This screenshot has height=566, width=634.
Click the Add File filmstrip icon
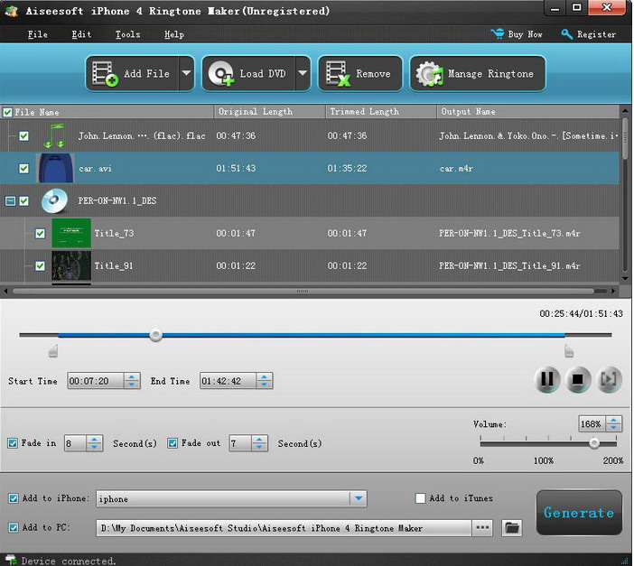tap(105, 74)
